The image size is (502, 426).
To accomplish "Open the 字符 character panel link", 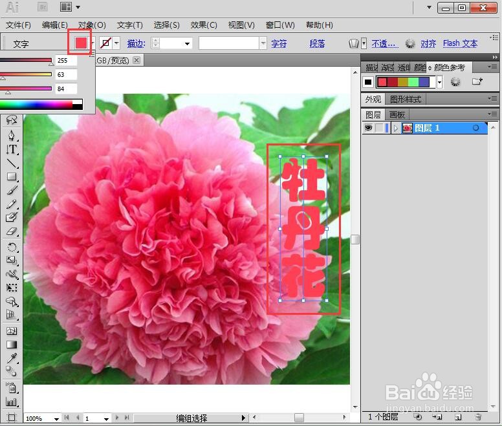I will [279, 43].
